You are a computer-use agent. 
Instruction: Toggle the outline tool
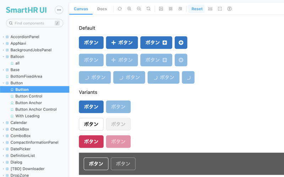point(220,9)
